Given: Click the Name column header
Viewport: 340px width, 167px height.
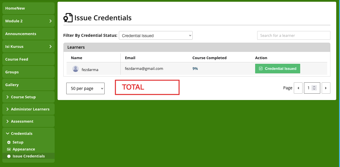Looking at the screenshot, I should (x=76, y=58).
